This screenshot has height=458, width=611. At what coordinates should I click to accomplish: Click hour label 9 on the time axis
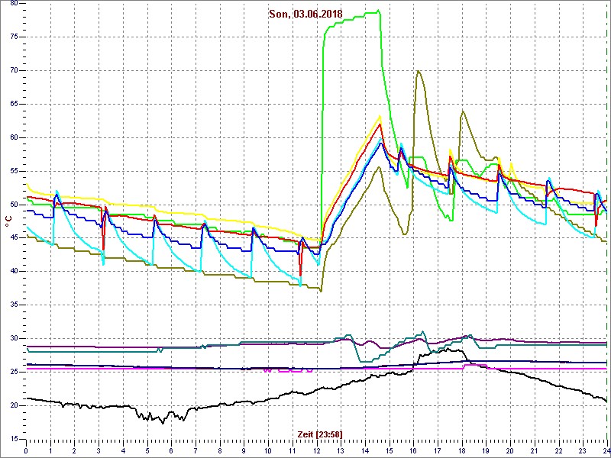244,450
